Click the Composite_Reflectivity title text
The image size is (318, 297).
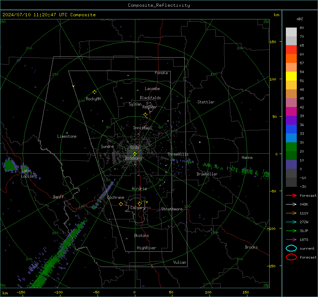click(x=159, y=5)
